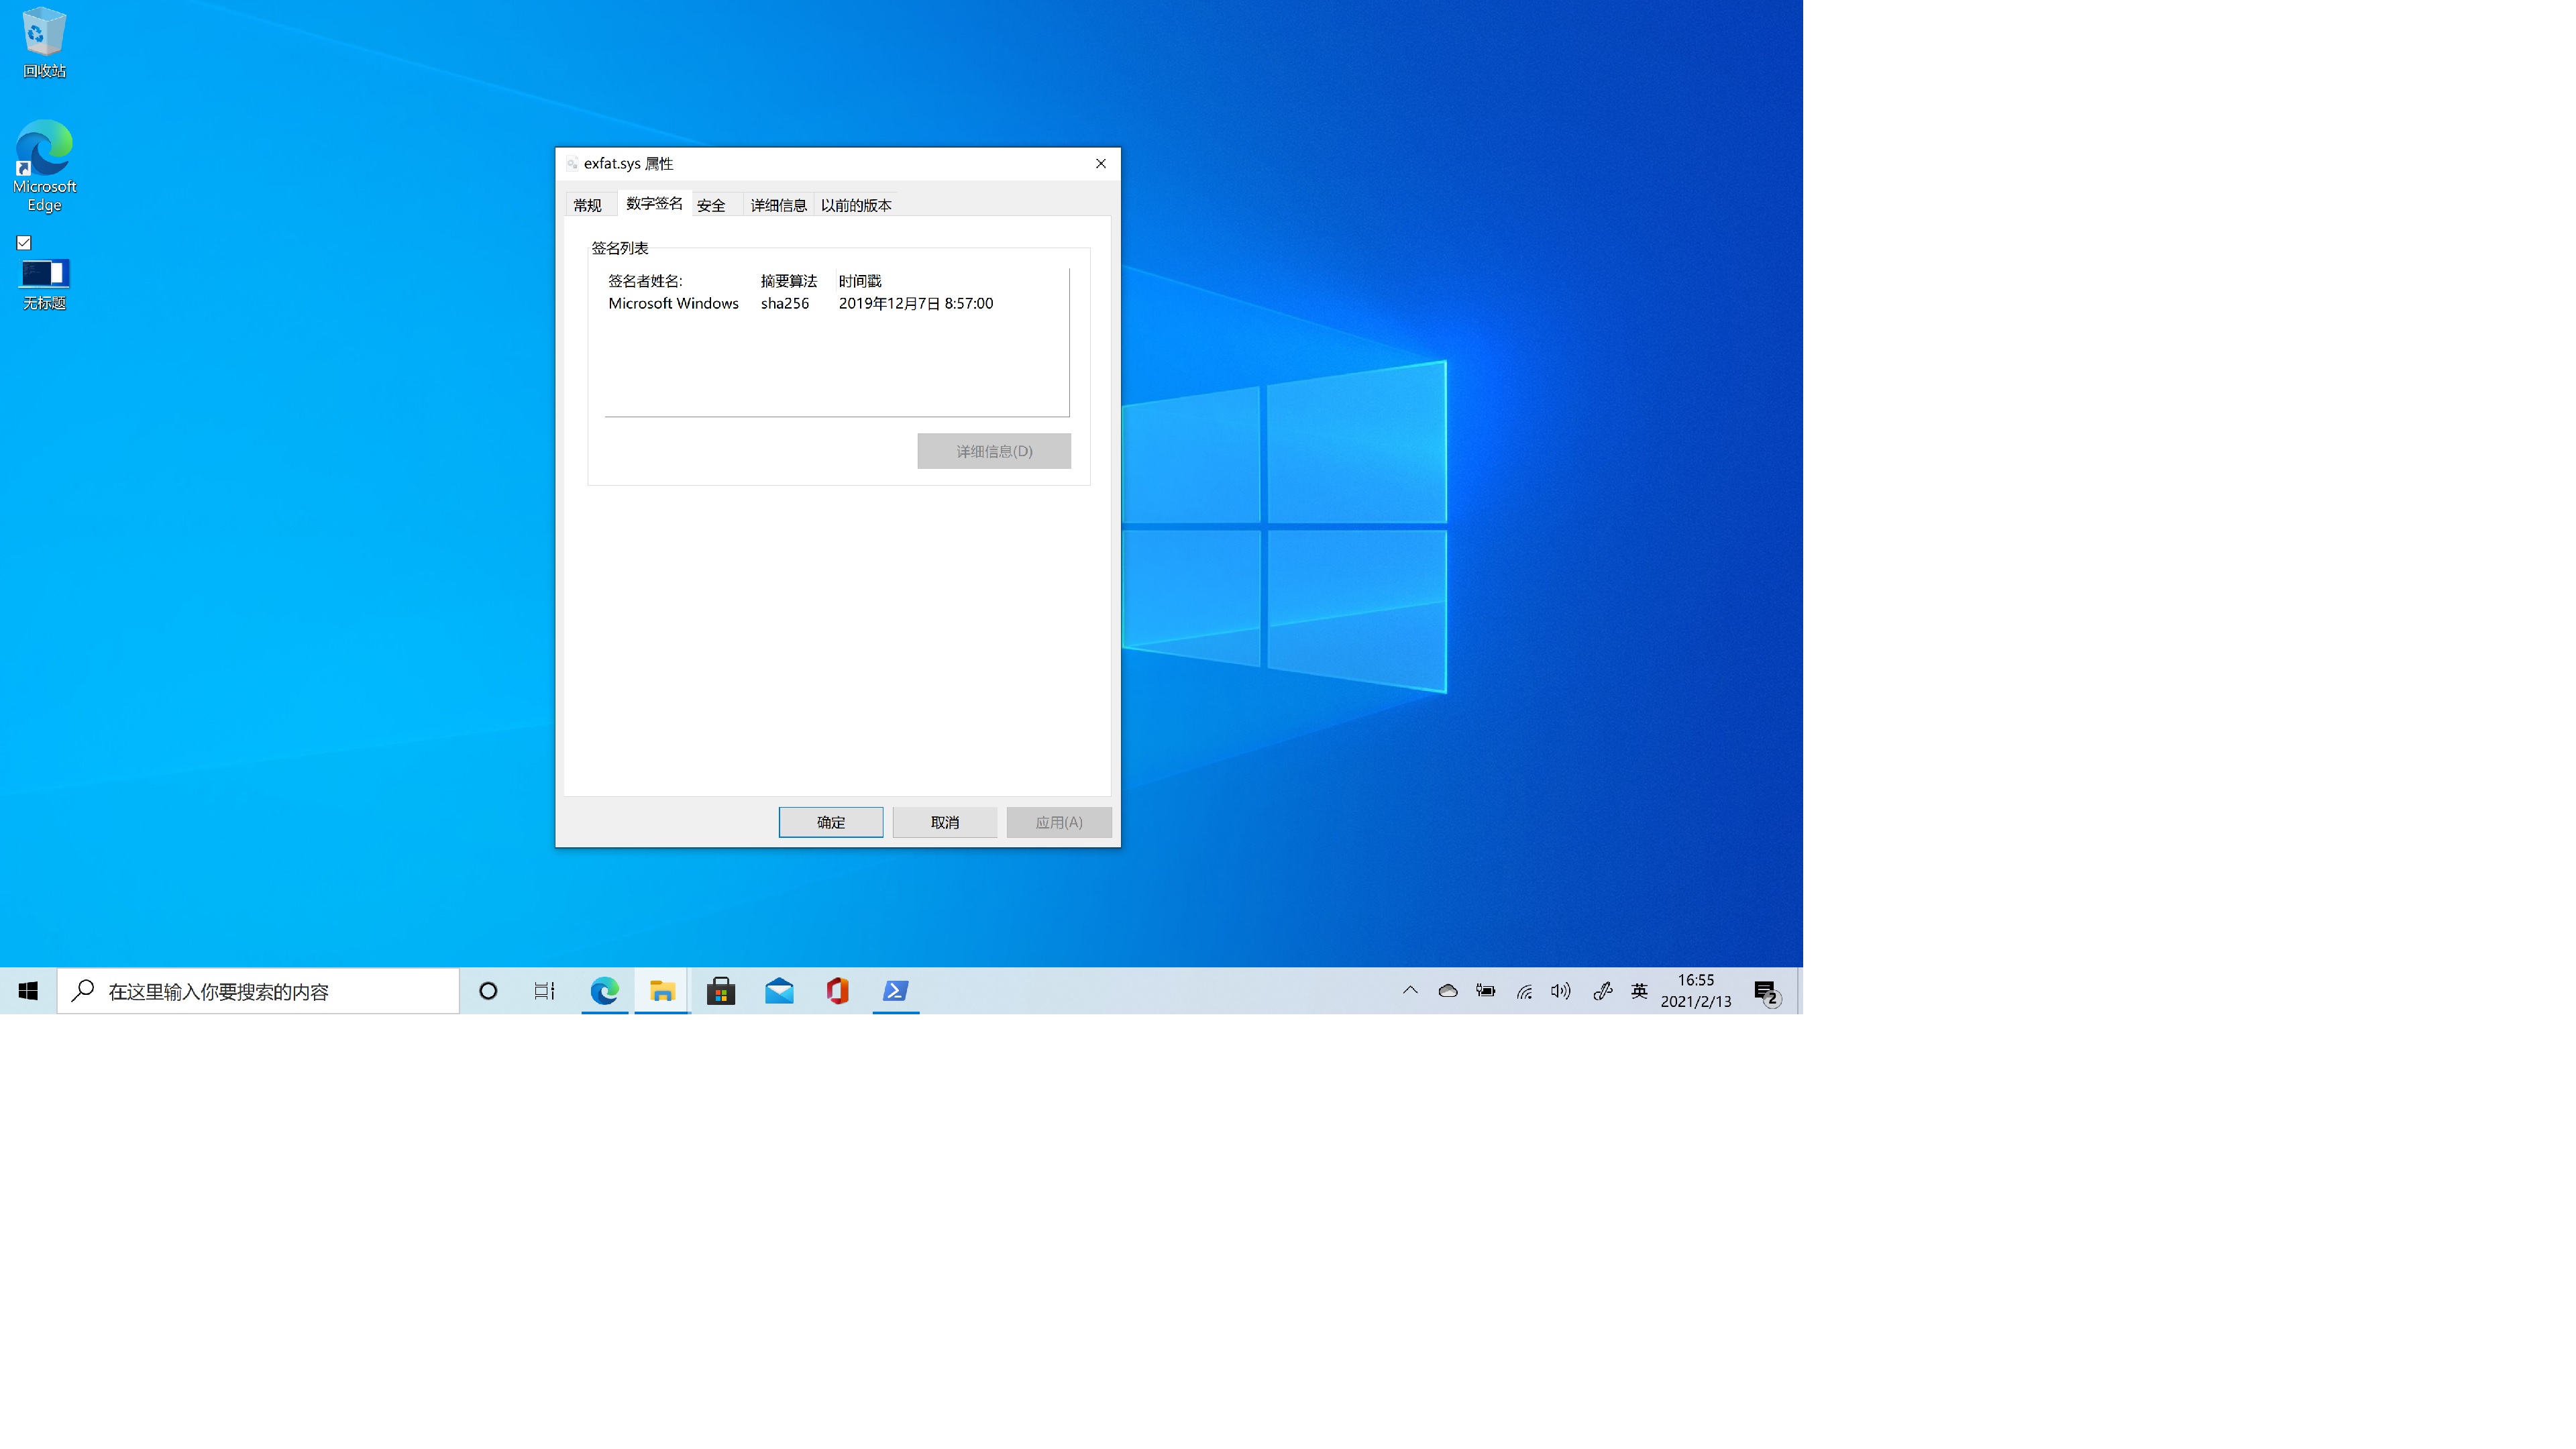
Task: Open the 以前的版本 tab
Action: [x=856, y=205]
